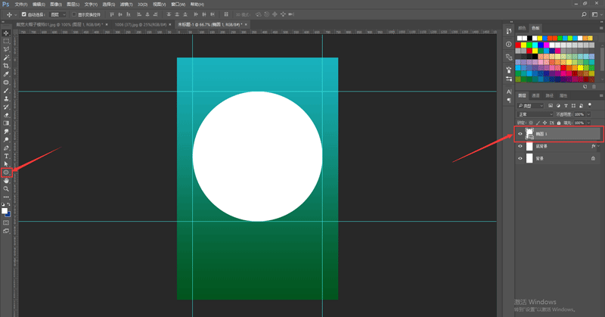Toggle lock all layer attributes icon
Screen dimensions: 605x317
(559, 123)
